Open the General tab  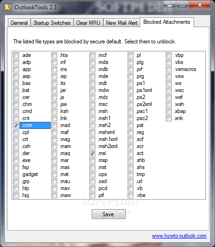click(19, 23)
